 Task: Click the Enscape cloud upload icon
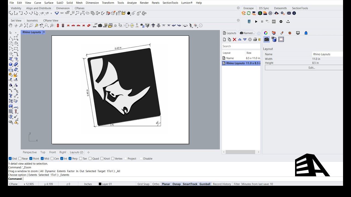tap(276, 13)
